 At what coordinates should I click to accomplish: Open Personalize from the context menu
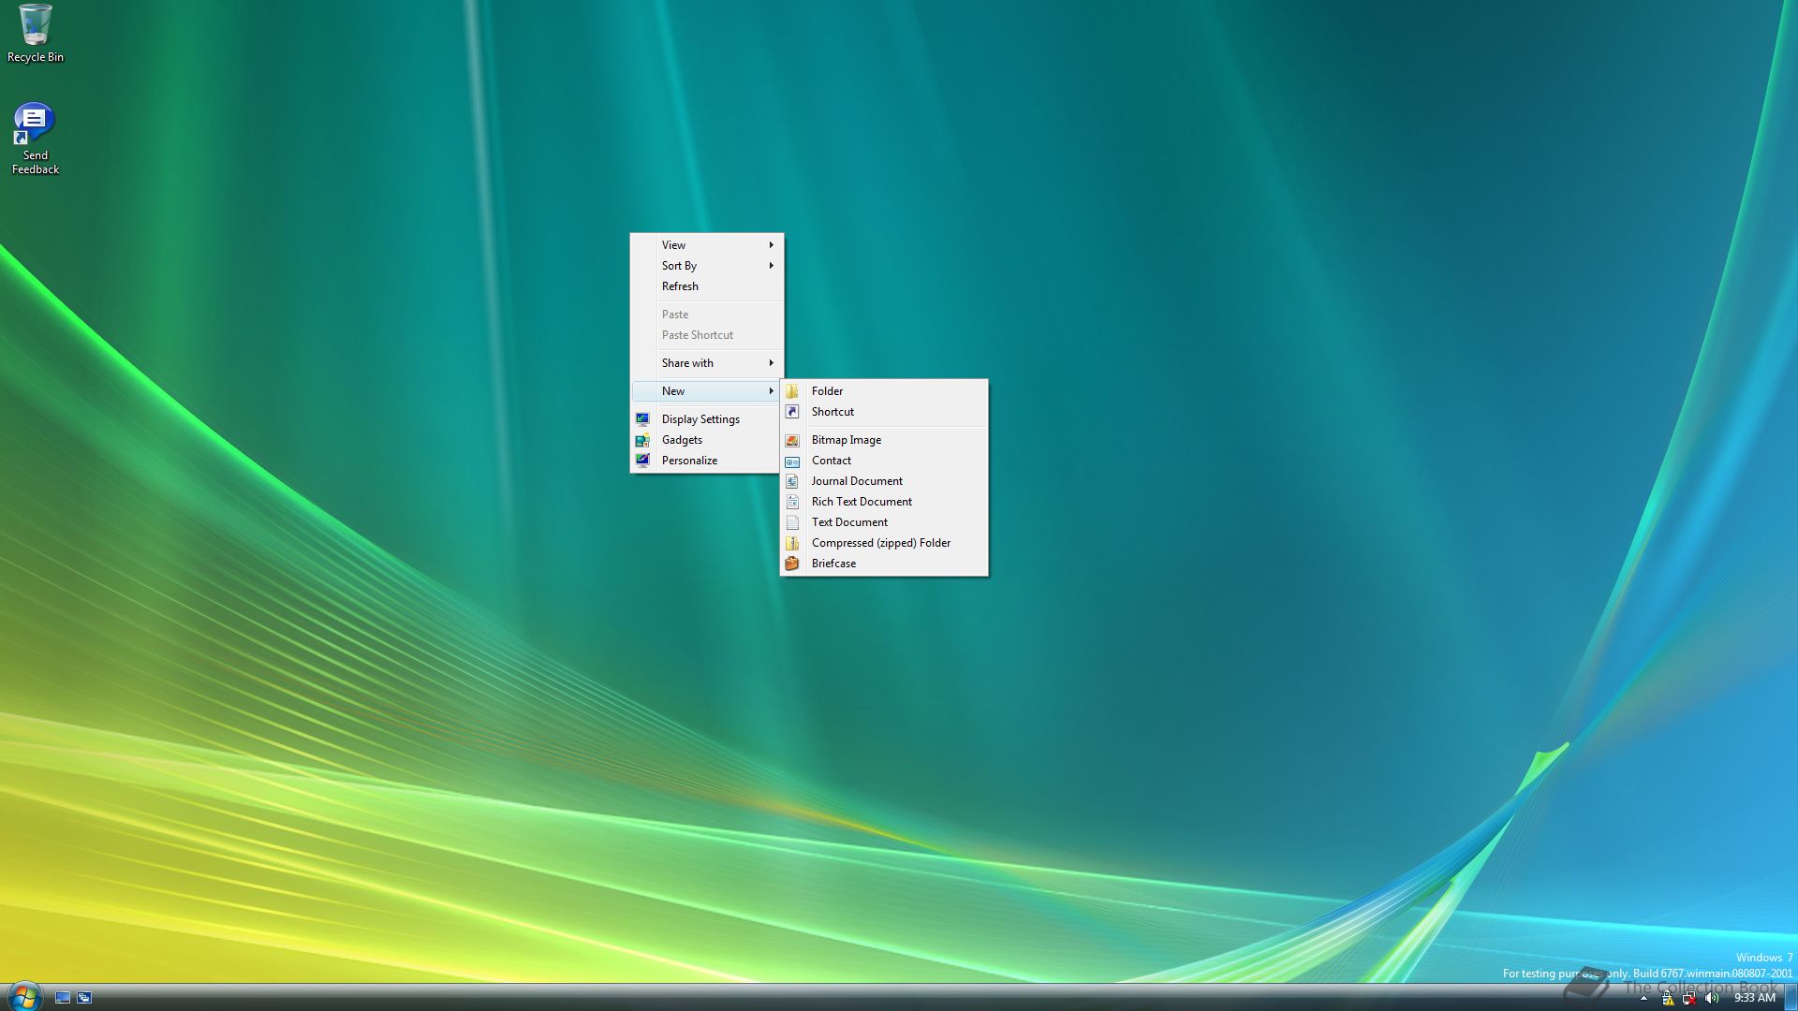[x=707, y=461]
